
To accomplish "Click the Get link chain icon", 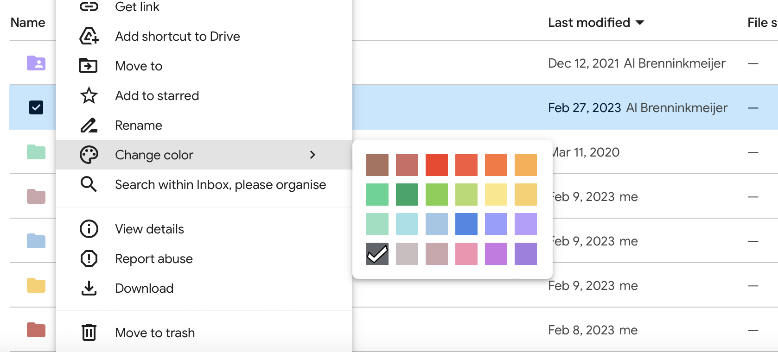I will [89, 6].
